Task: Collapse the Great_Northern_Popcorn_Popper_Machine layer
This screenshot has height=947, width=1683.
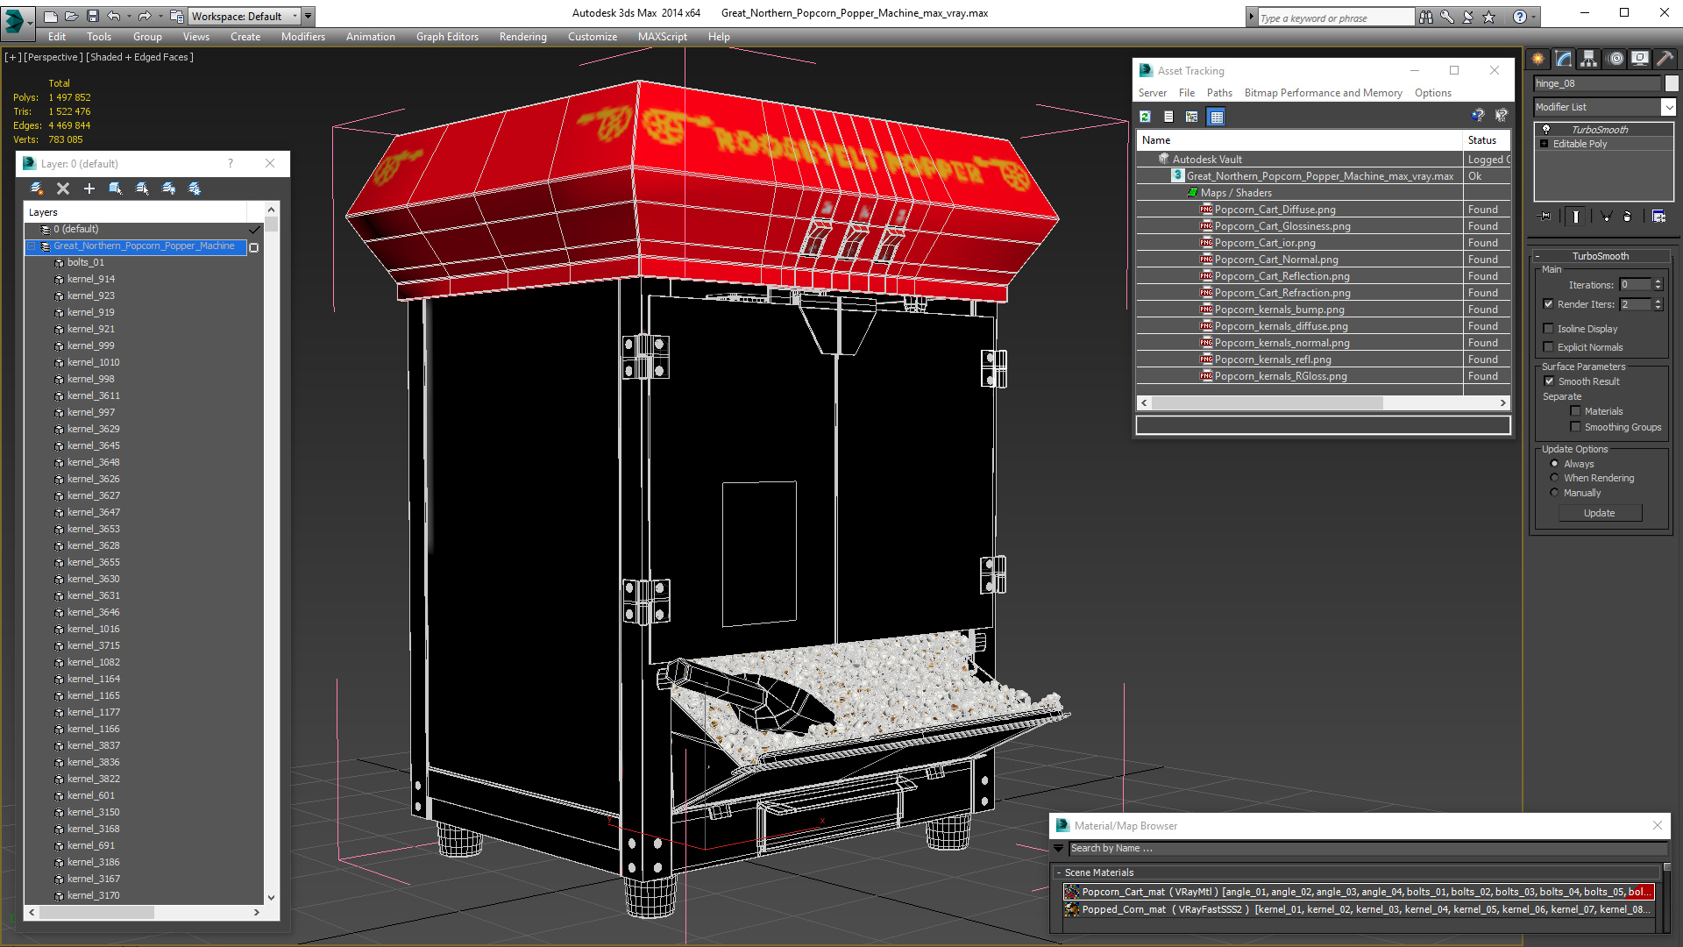Action: pos(32,246)
